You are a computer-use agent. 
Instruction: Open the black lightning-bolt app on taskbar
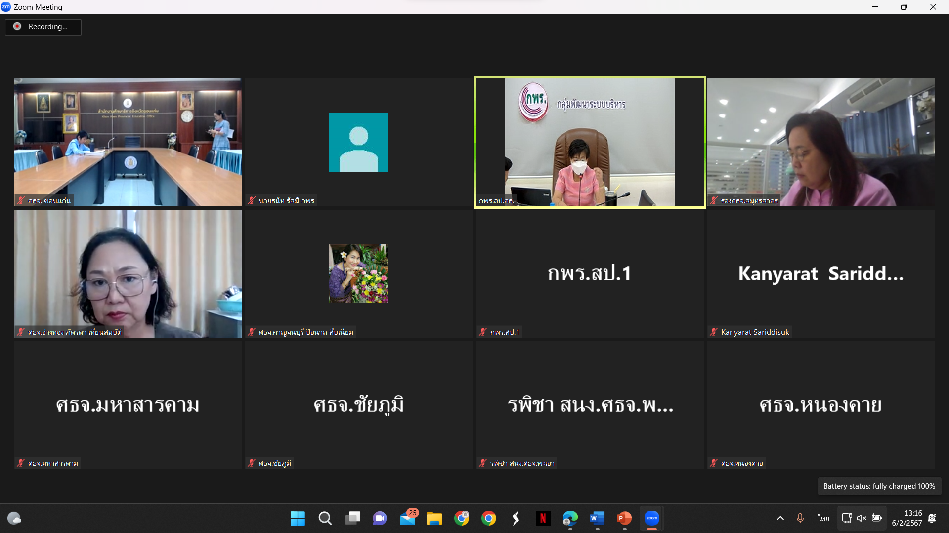(x=516, y=518)
